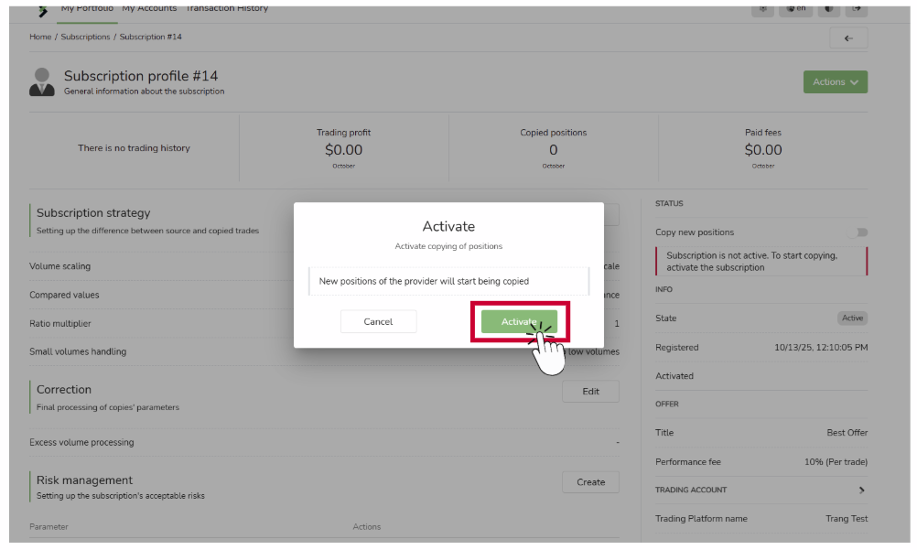Open the Transaction History tab
The image size is (917, 550).
pos(227,8)
